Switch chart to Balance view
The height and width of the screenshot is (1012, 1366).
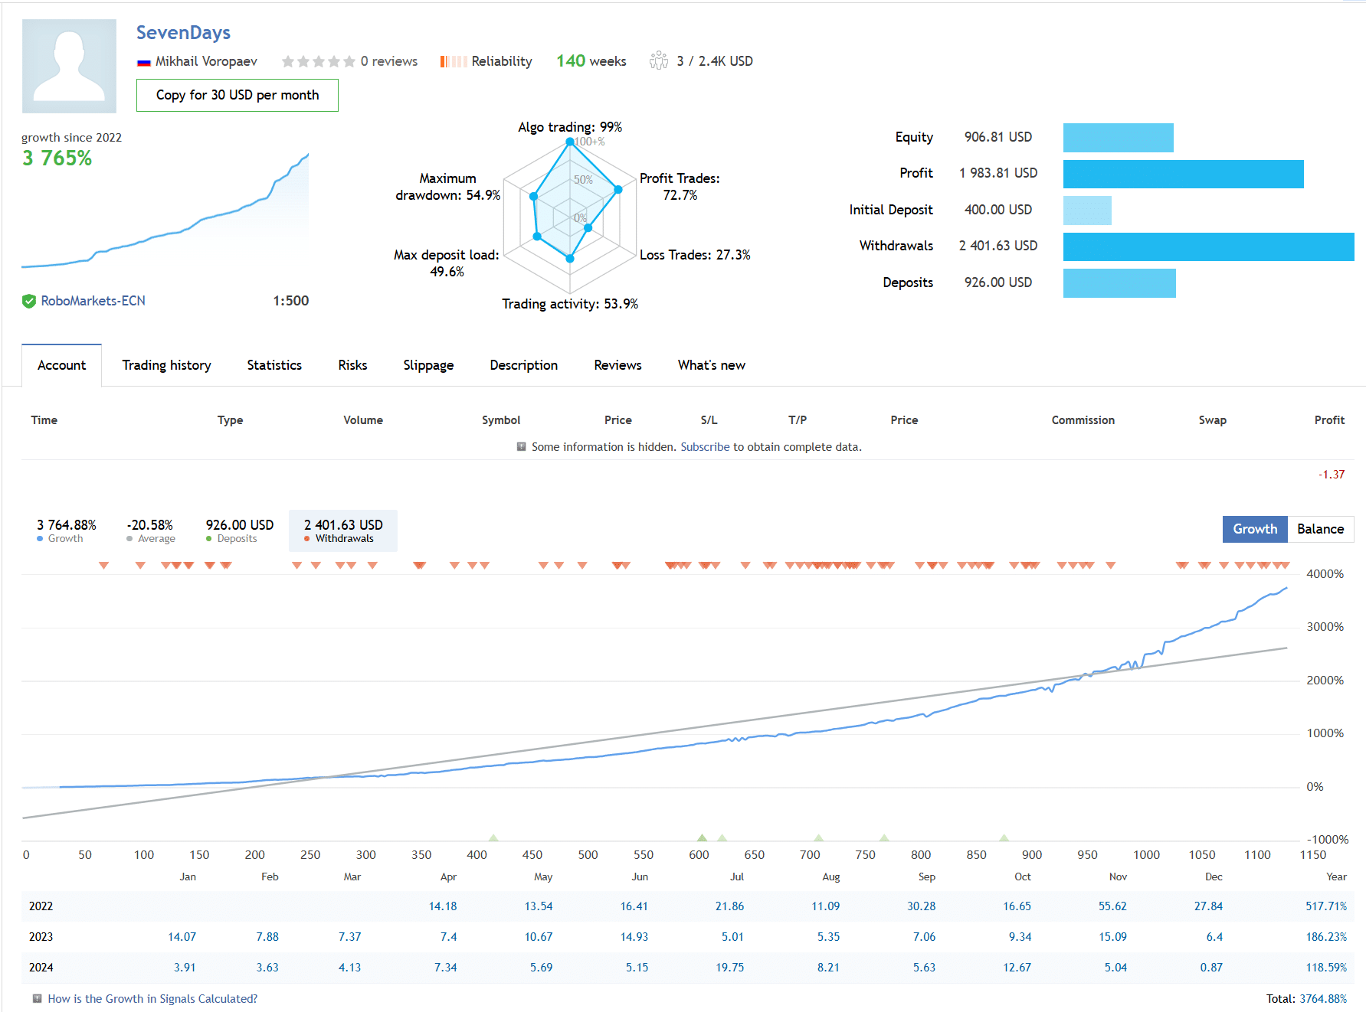tap(1319, 529)
